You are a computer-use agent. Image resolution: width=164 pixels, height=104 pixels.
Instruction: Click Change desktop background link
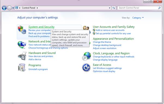[x=107, y=45]
